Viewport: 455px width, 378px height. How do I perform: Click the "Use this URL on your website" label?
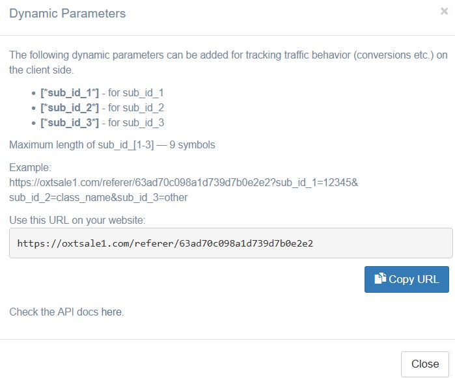(77, 219)
